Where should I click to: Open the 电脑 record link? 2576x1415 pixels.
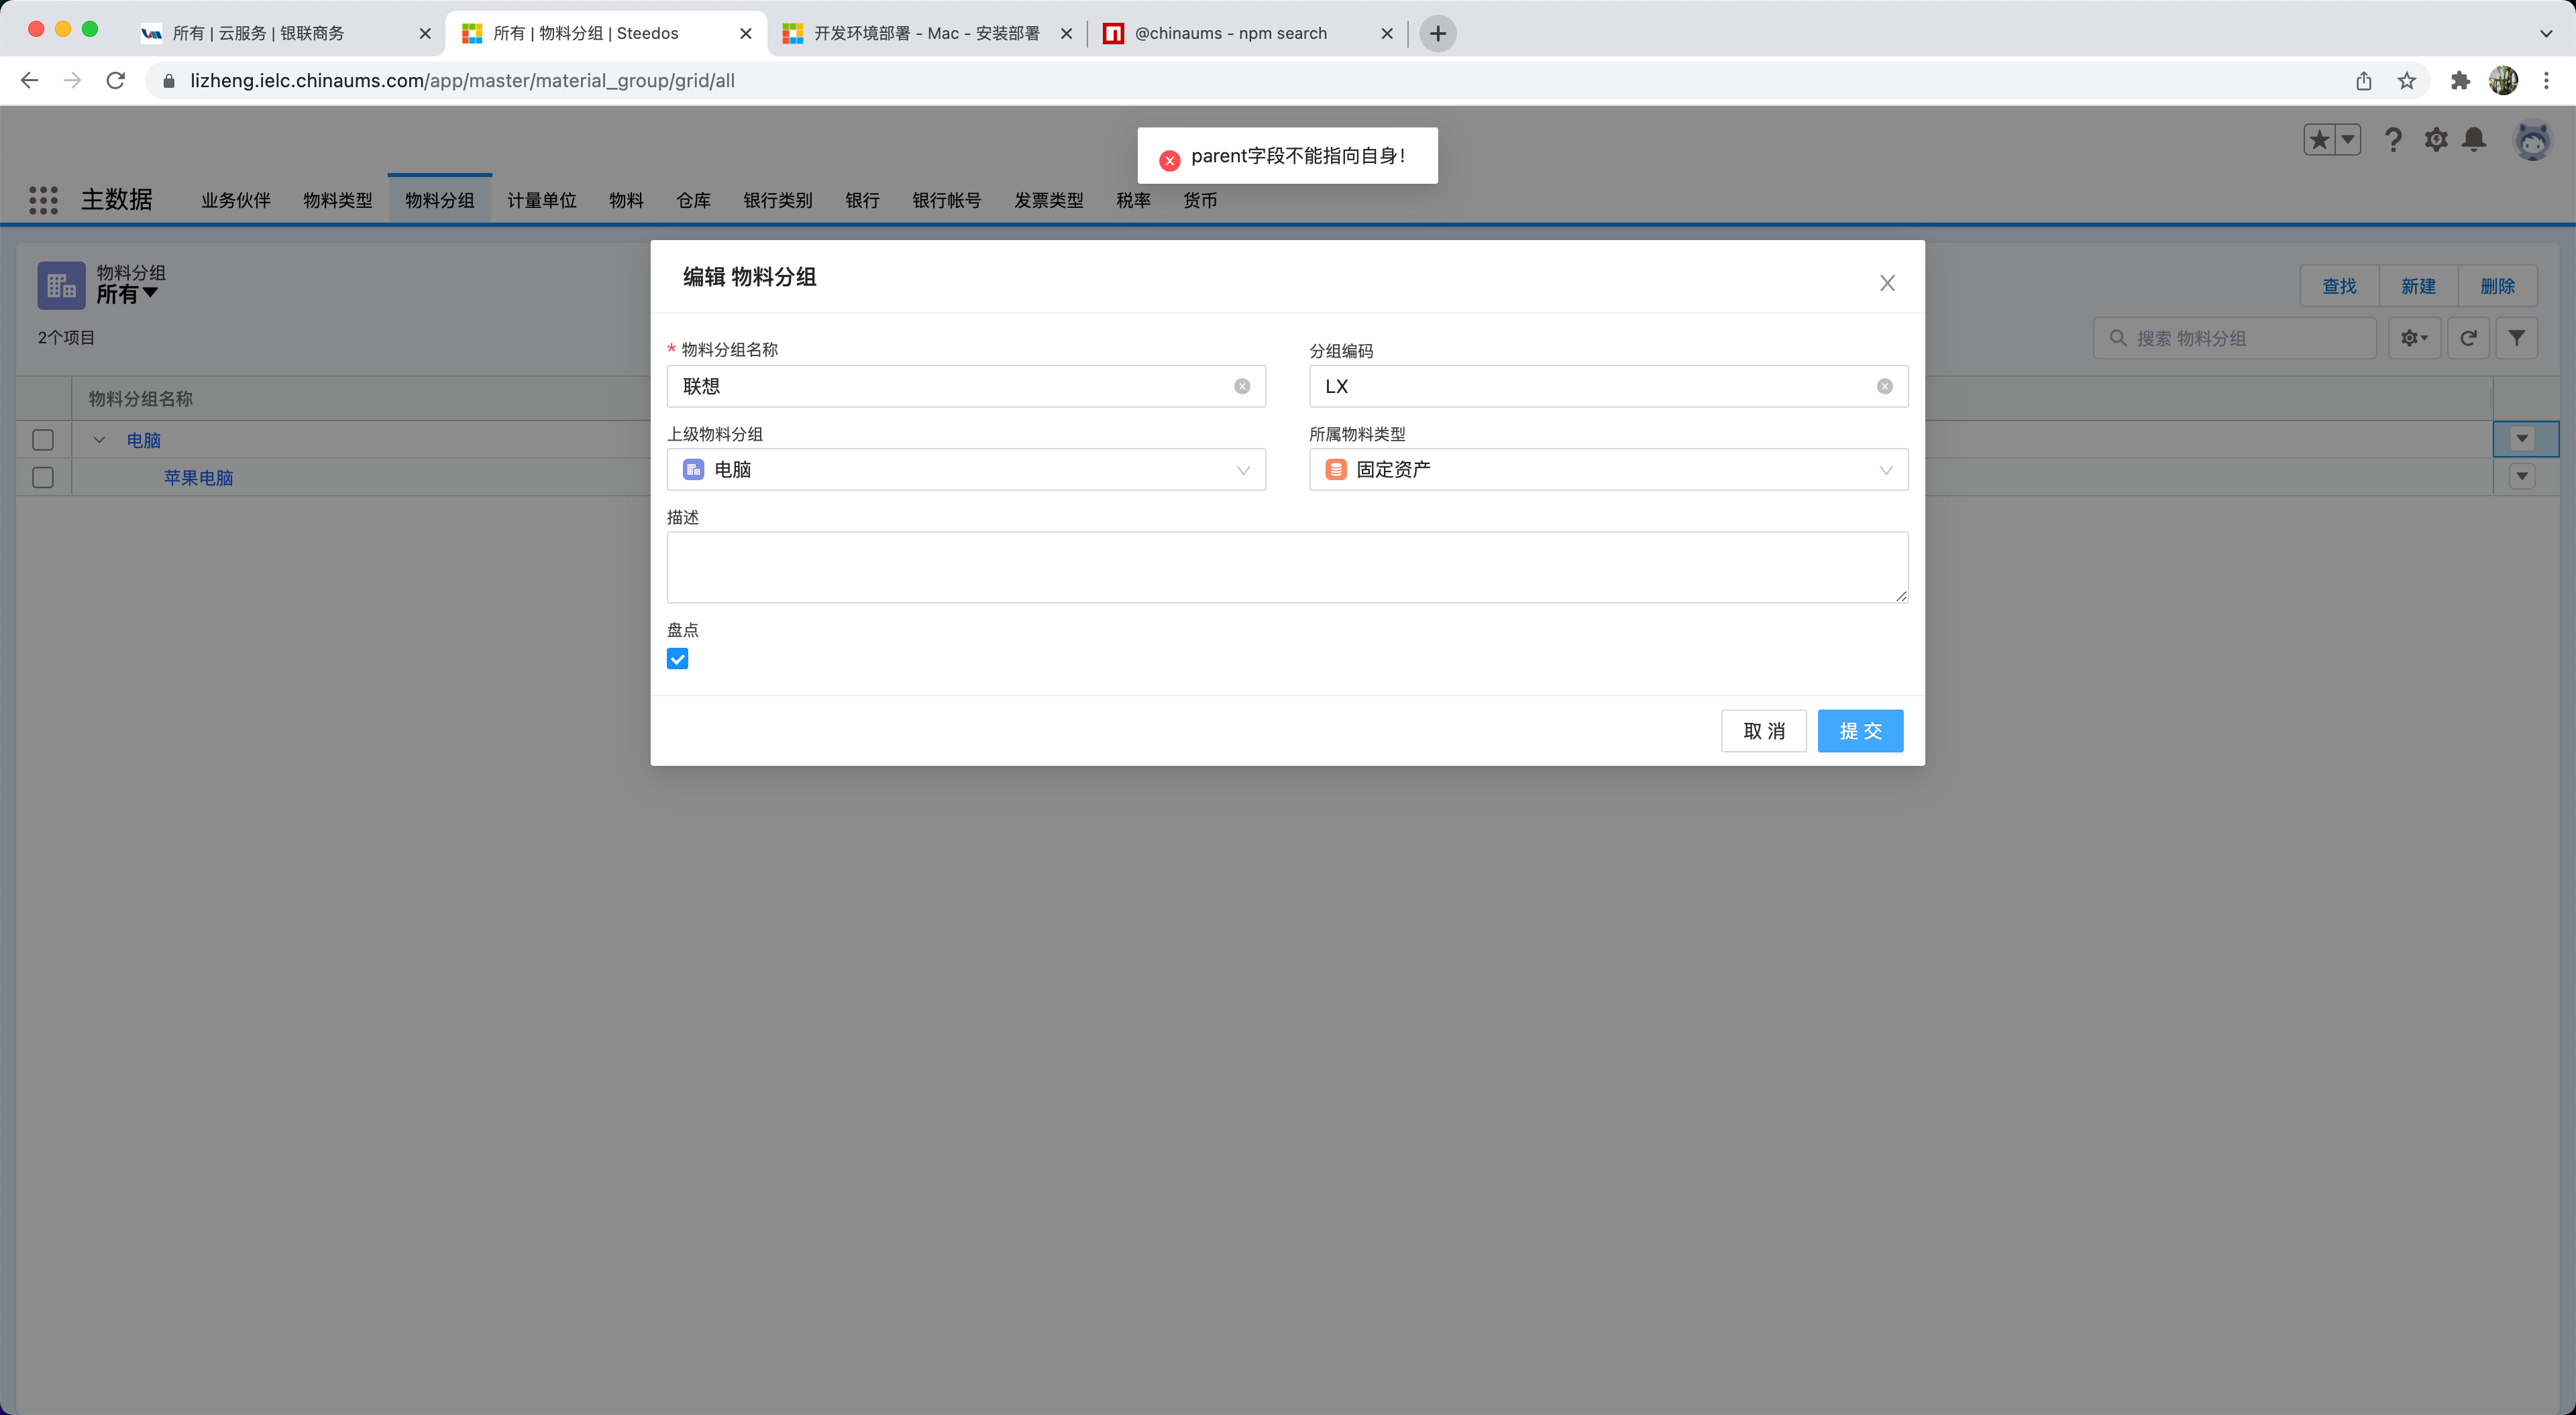pos(144,440)
